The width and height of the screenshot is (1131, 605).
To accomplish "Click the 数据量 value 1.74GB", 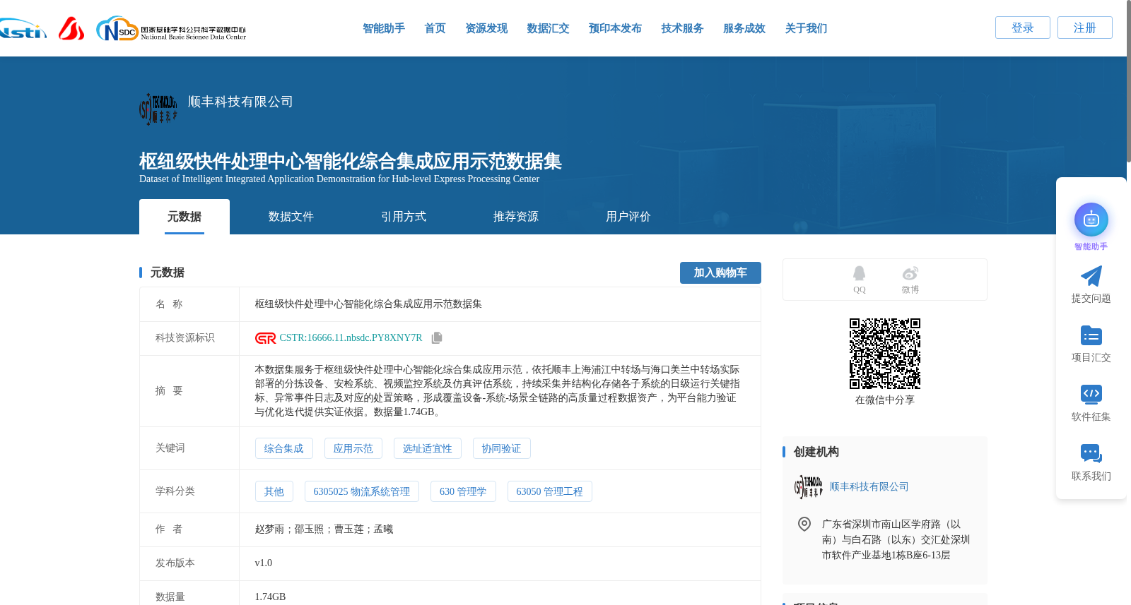I will click(270, 597).
